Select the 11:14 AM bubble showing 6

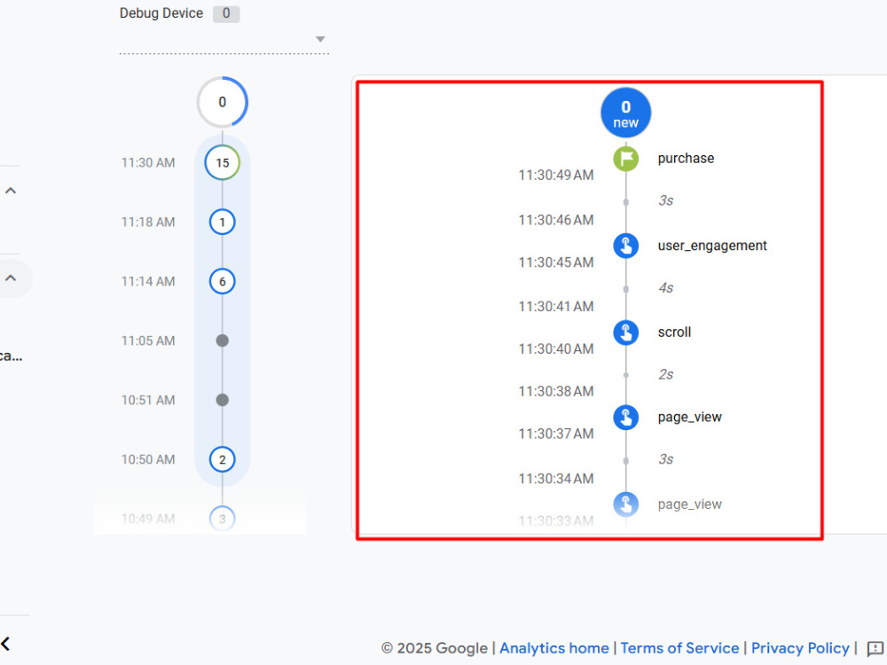[x=223, y=281]
